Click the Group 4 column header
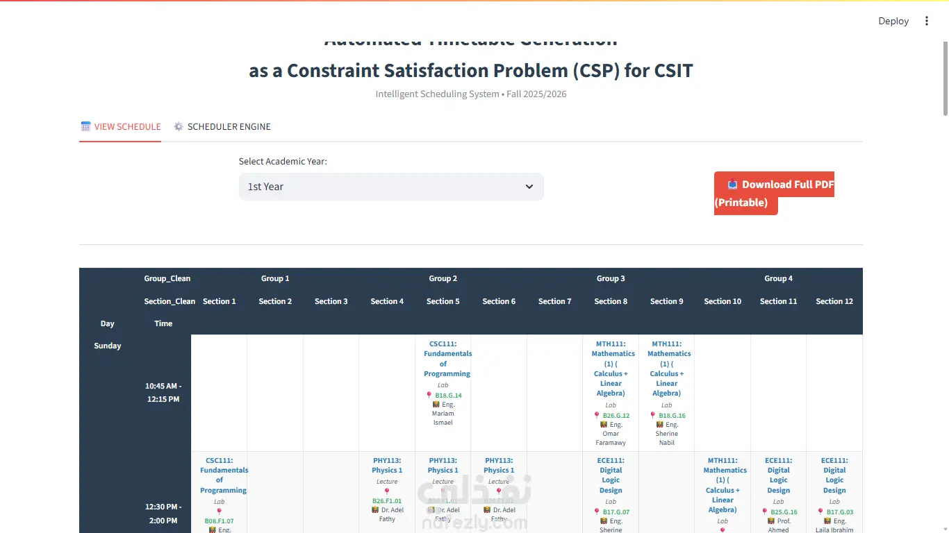The height and width of the screenshot is (533, 949). point(778,278)
